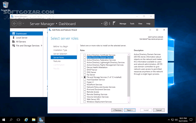Click the Next button
The image size is (196, 123).
point(130,110)
